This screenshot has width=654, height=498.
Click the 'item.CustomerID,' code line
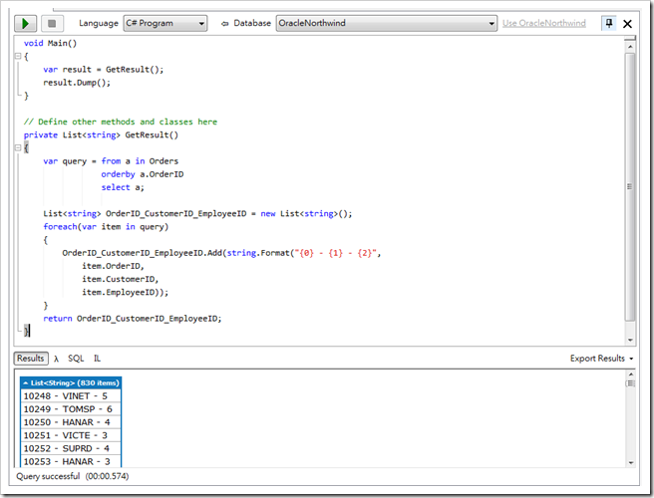[x=120, y=279]
